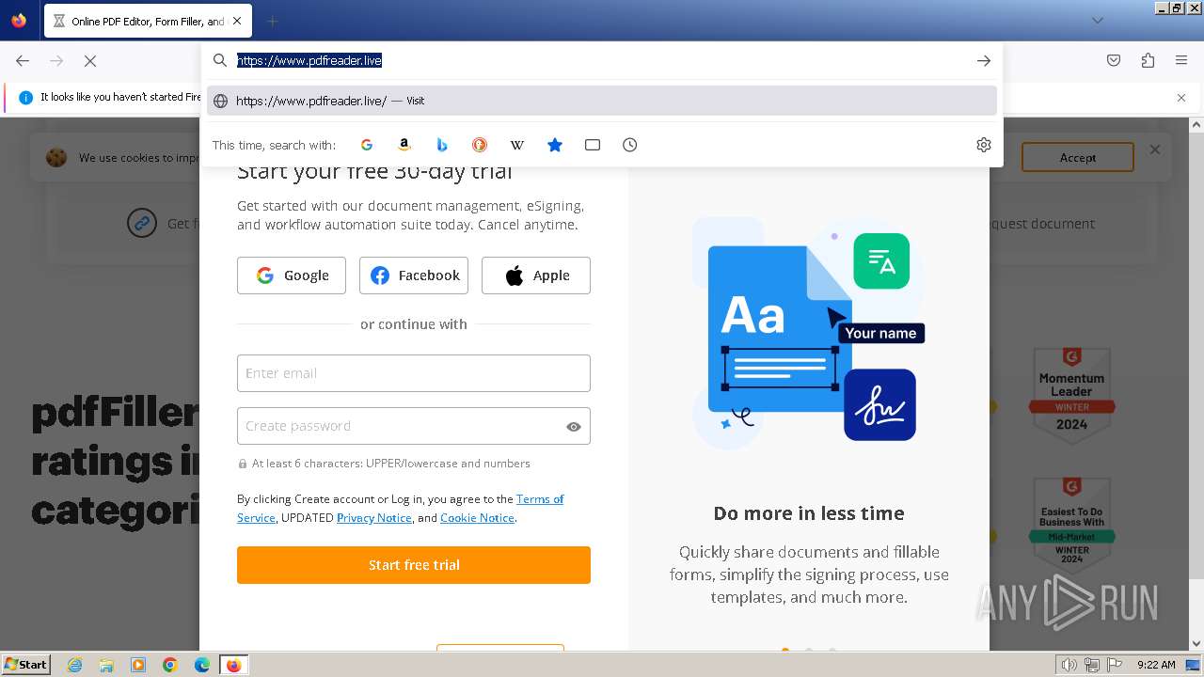This screenshot has height=677, width=1204.
Task: Open search settings gear icon
Action: click(984, 145)
